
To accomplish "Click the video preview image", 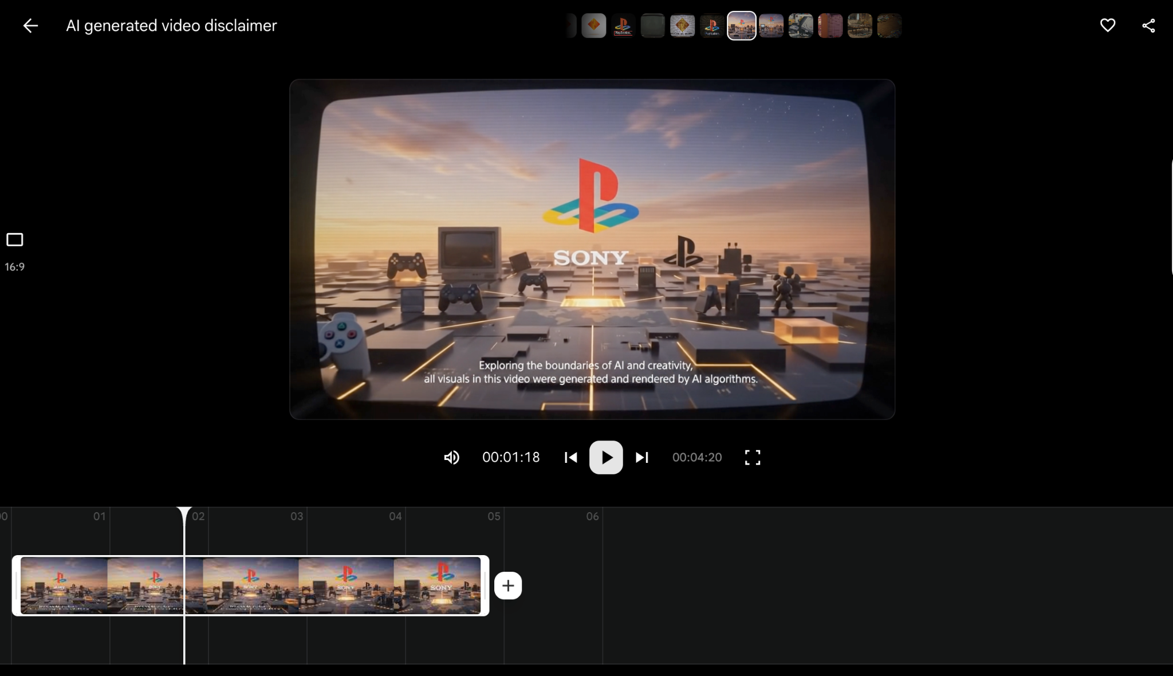I will point(592,249).
